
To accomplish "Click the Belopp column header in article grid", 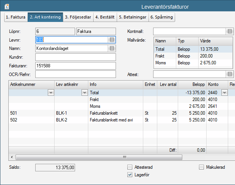I will click(x=192, y=84).
